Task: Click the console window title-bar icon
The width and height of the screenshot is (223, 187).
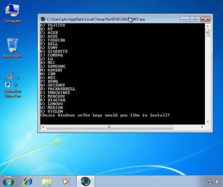Action: point(43,19)
